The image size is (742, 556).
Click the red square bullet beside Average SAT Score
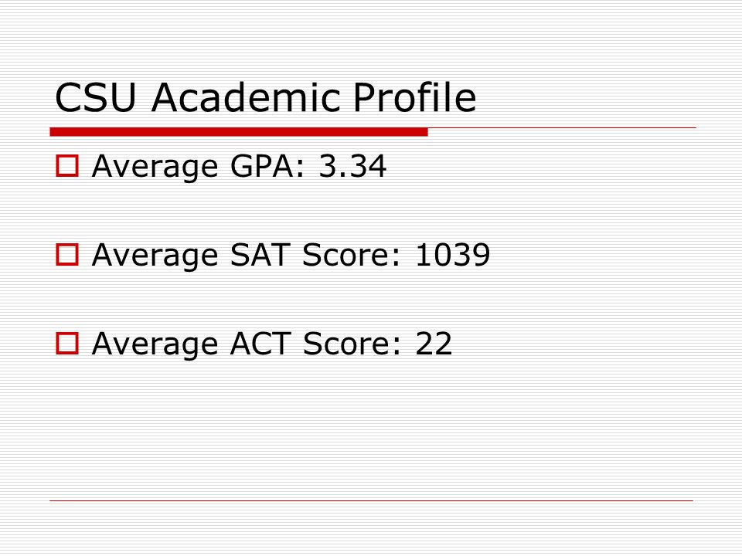click(67, 255)
